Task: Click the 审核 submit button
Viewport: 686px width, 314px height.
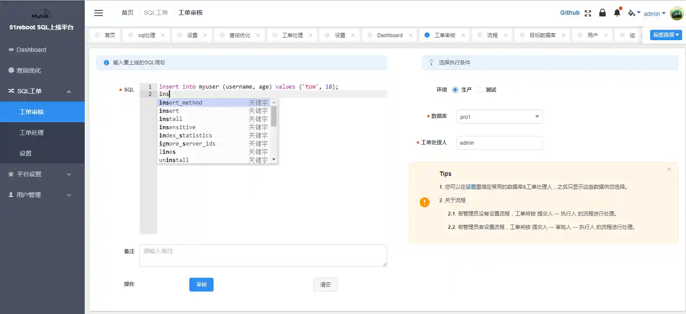Action: click(201, 285)
